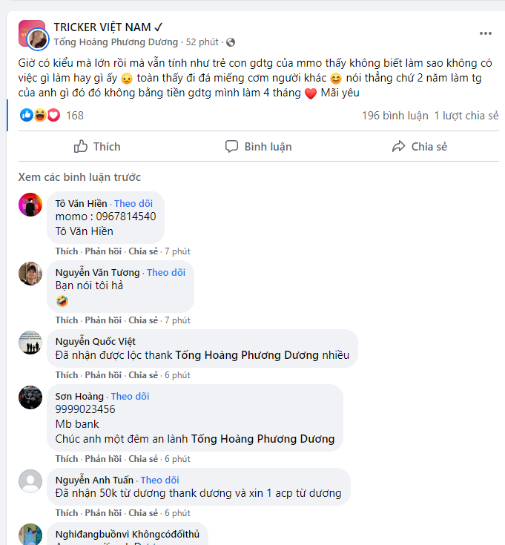Follow Tô Văn Hiền via Theo dõi
This screenshot has width=505, height=545.
(133, 203)
